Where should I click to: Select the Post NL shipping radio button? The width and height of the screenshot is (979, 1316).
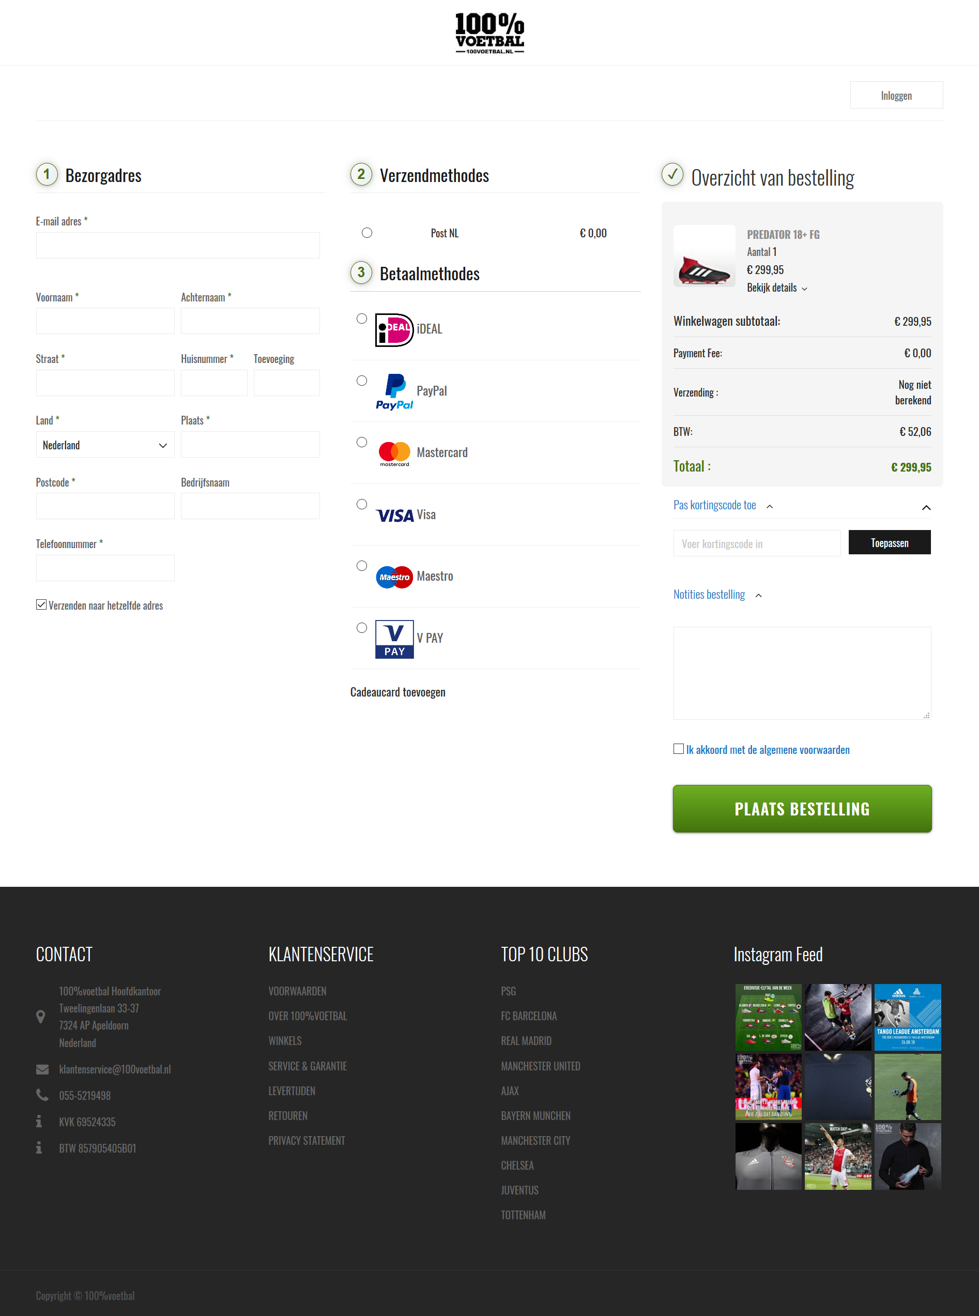(367, 233)
